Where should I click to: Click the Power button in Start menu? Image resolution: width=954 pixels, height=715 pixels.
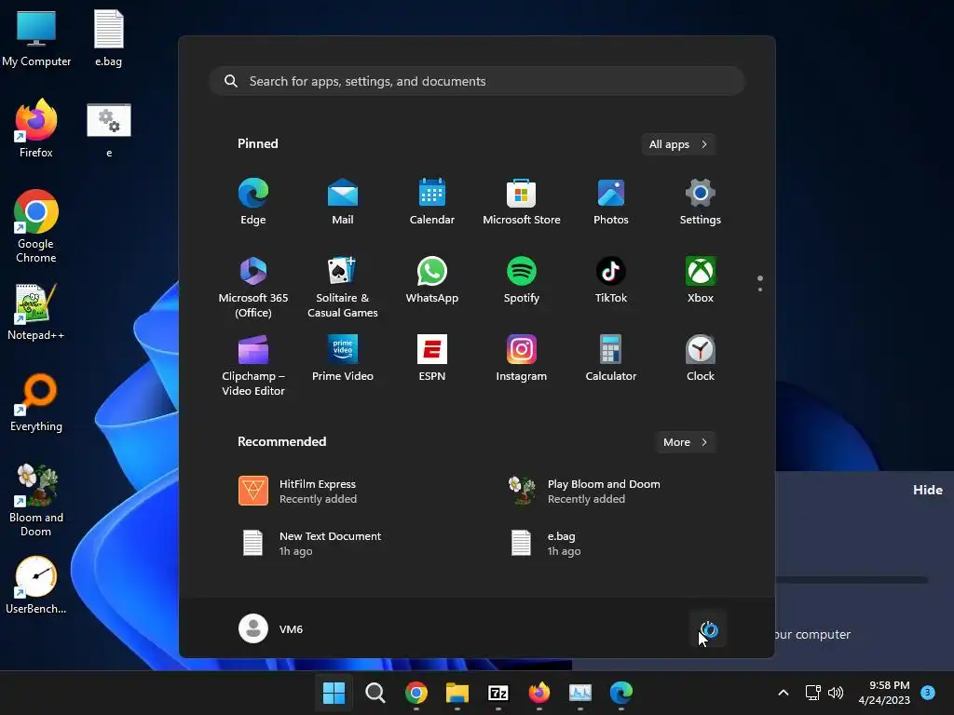point(709,629)
